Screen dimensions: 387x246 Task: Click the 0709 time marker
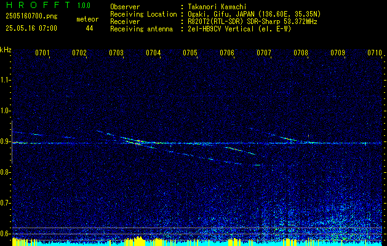(x=338, y=53)
